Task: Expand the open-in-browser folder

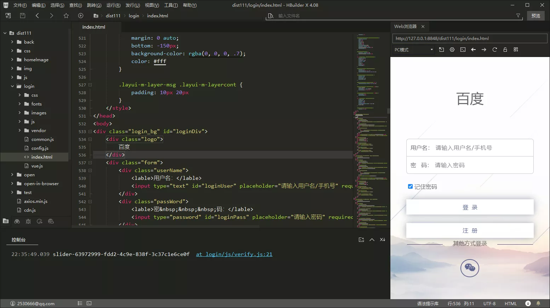Action: 12,183
